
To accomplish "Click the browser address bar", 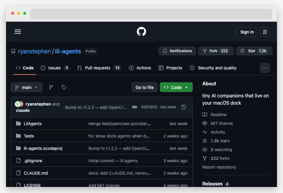I will pyautogui.click(x=151, y=14).
